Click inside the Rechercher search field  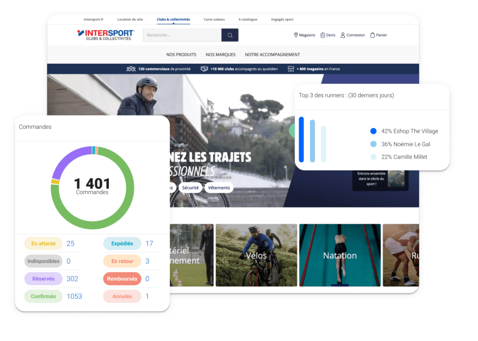coord(182,35)
